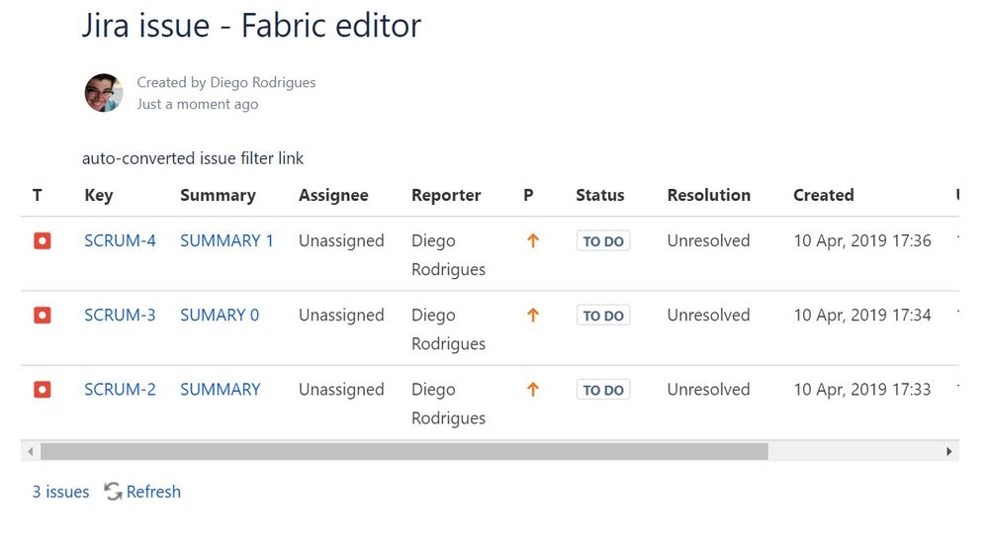Open issue SCRUM-4 key link
This screenshot has width=988, height=552.
point(120,240)
